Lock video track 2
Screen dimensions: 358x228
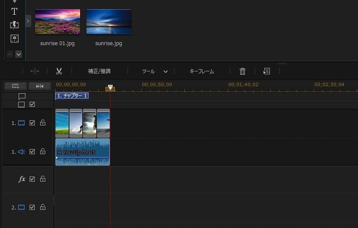pyautogui.click(x=43, y=207)
